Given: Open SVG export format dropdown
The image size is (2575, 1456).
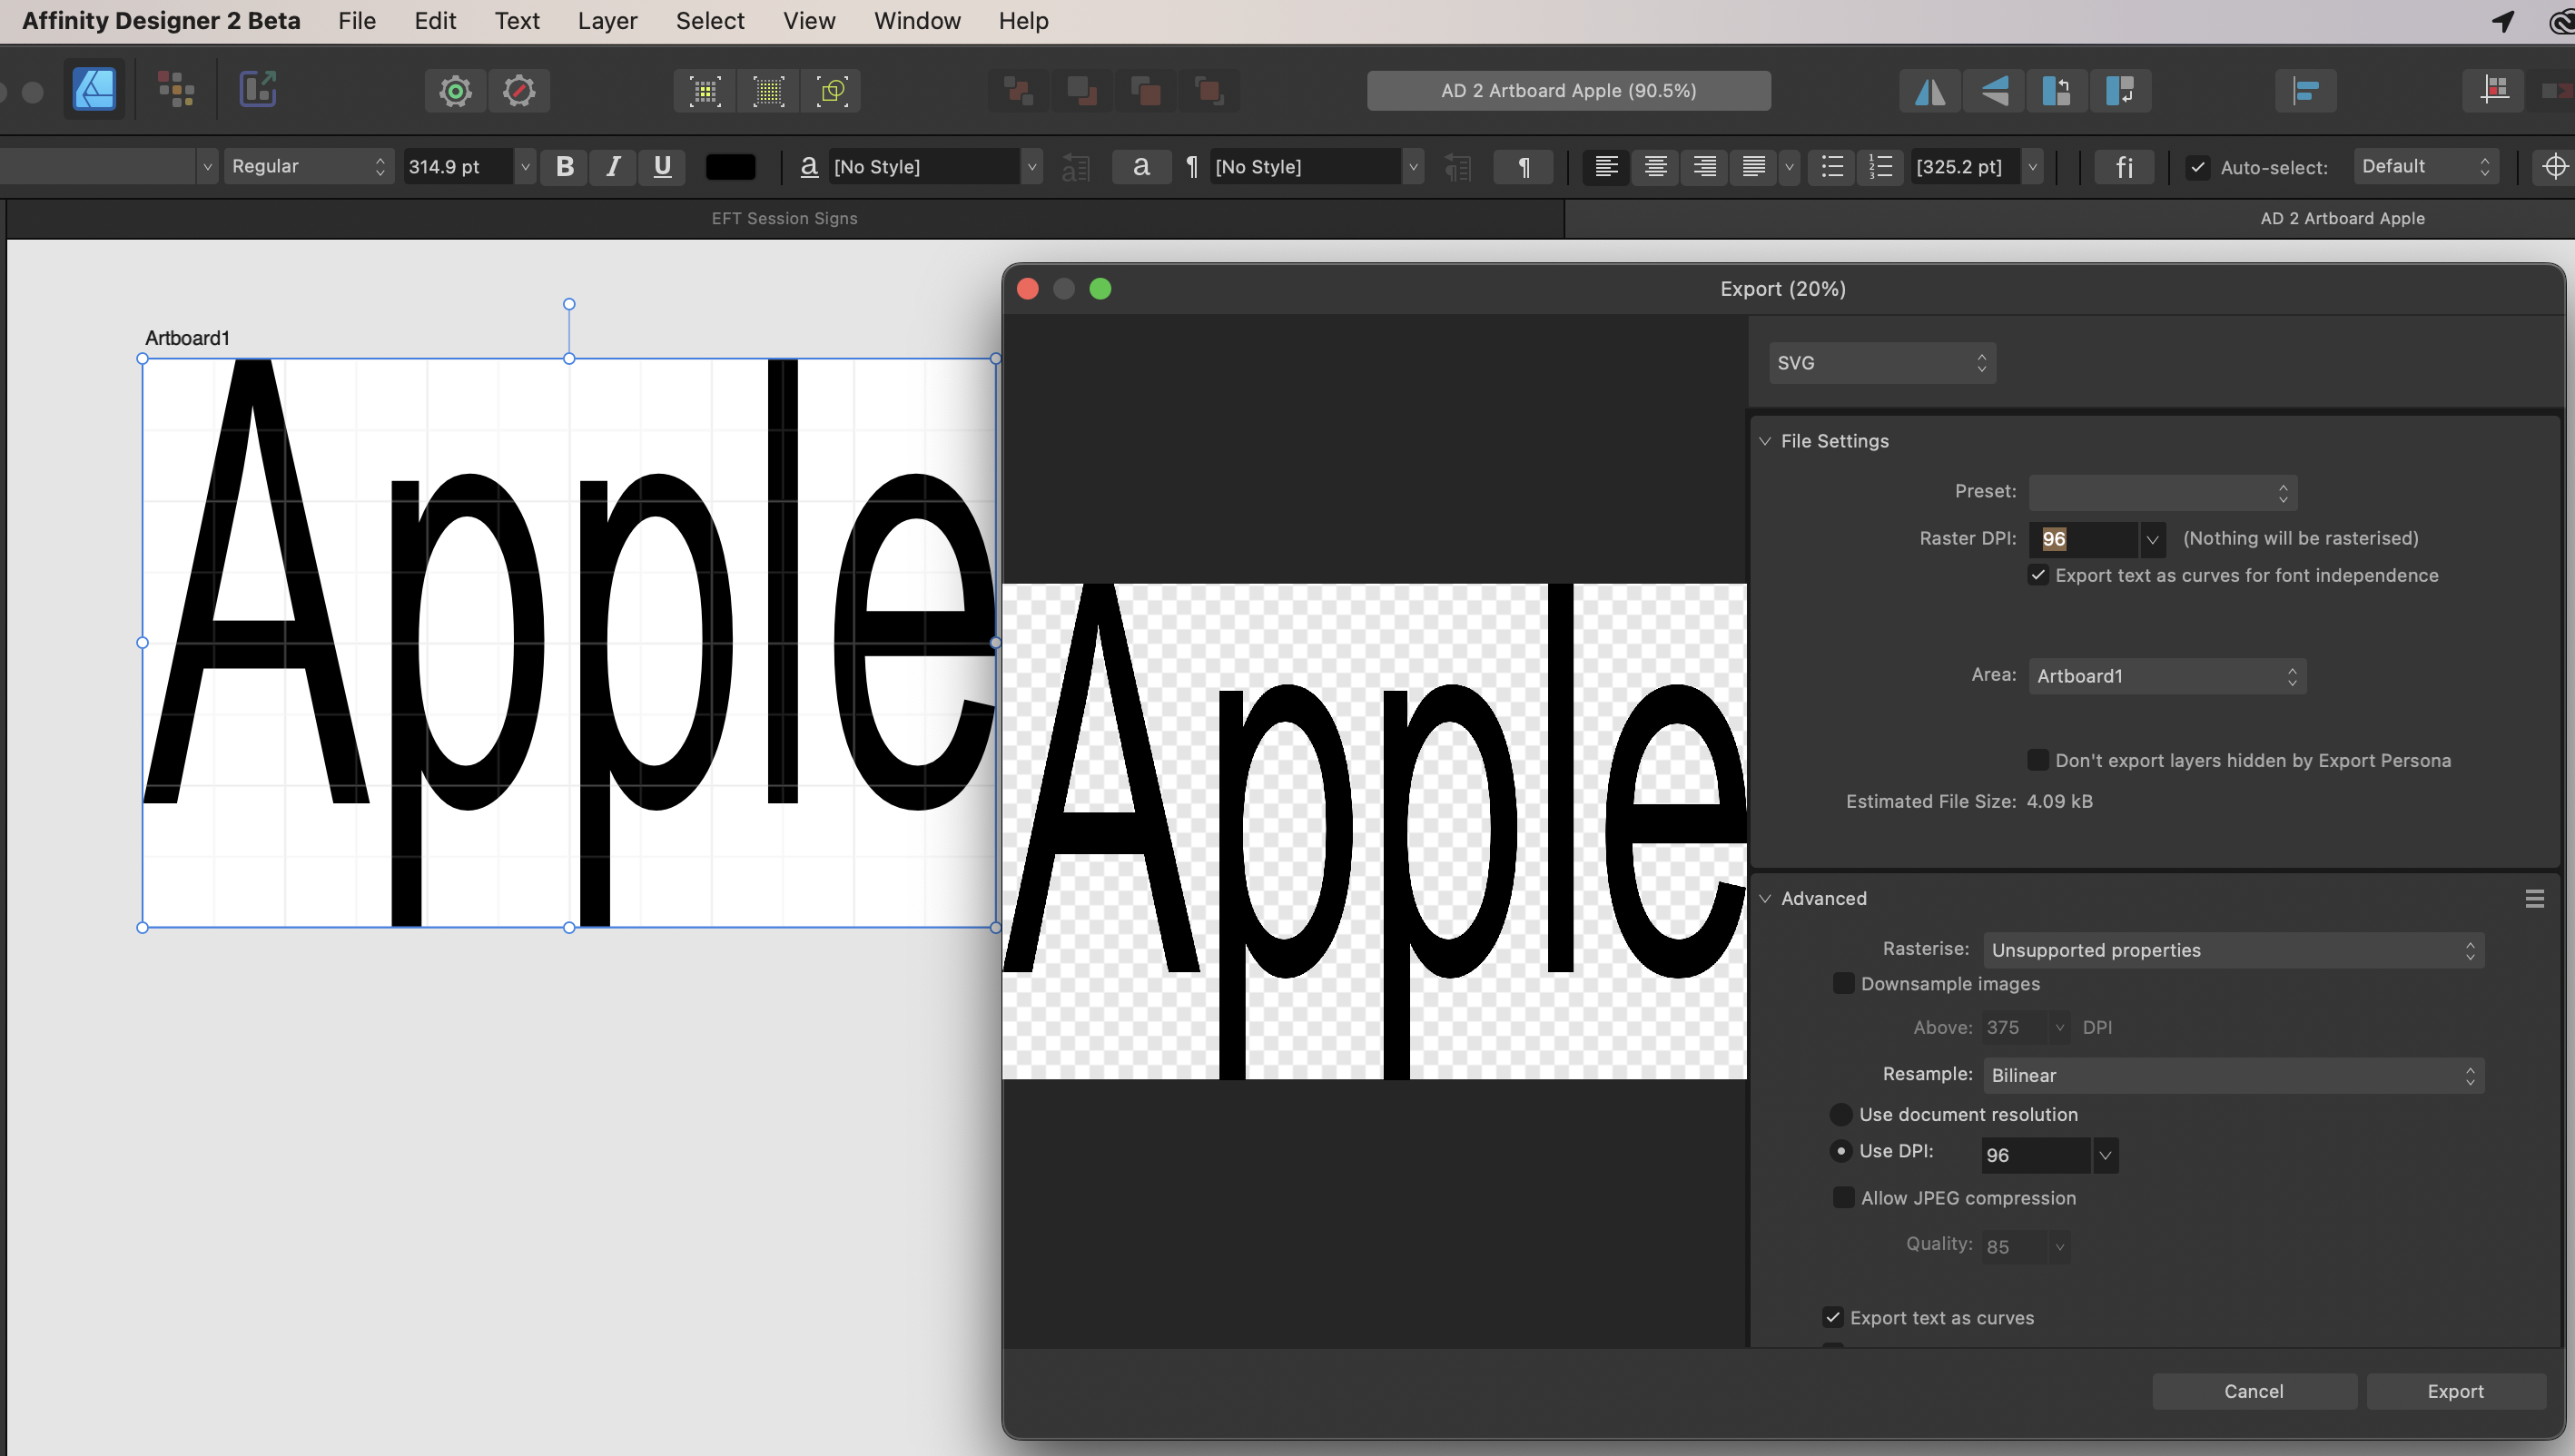Looking at the screenshot, I should [1882, 363].
